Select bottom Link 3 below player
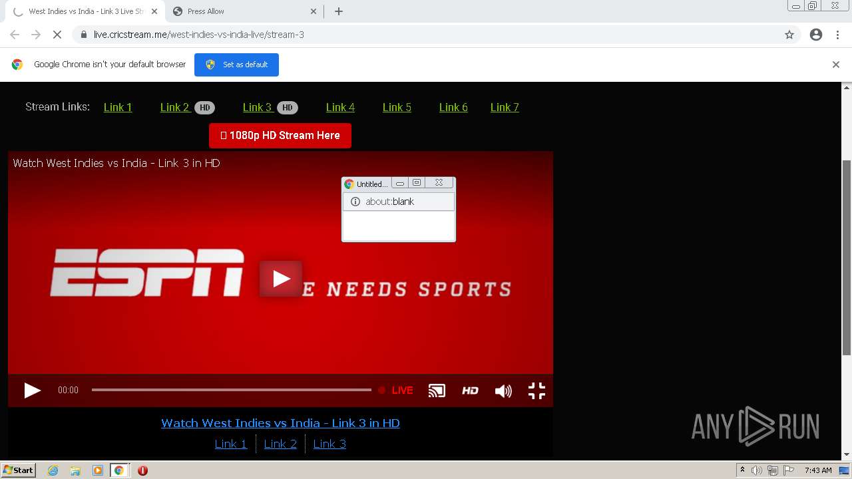The height and width of the screenshot is (479, 852). tap(329, 444)
